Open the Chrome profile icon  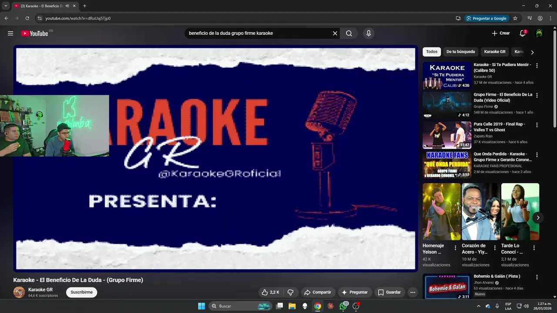[540, 18]
